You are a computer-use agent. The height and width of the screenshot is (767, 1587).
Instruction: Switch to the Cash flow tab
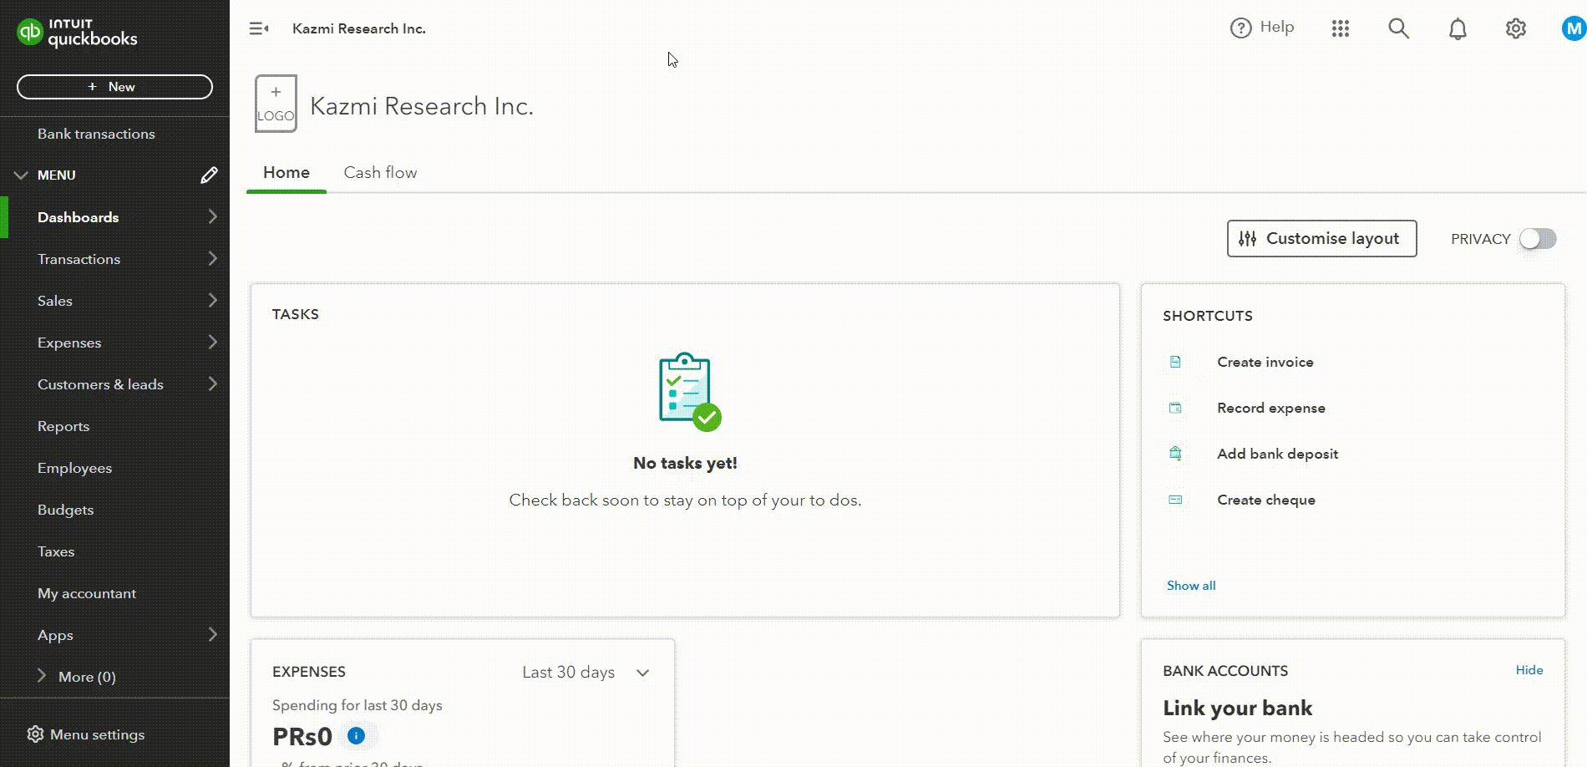(x=380, y=172)
